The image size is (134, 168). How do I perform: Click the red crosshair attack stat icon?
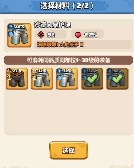(x=41, y=35)
